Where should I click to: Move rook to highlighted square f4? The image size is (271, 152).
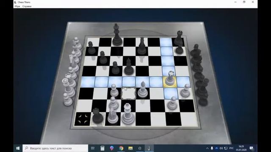tap(156, 81)
